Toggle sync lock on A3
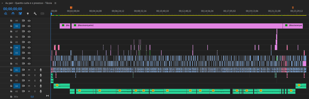This screenshot has width=309, height=99. (23, 80)
